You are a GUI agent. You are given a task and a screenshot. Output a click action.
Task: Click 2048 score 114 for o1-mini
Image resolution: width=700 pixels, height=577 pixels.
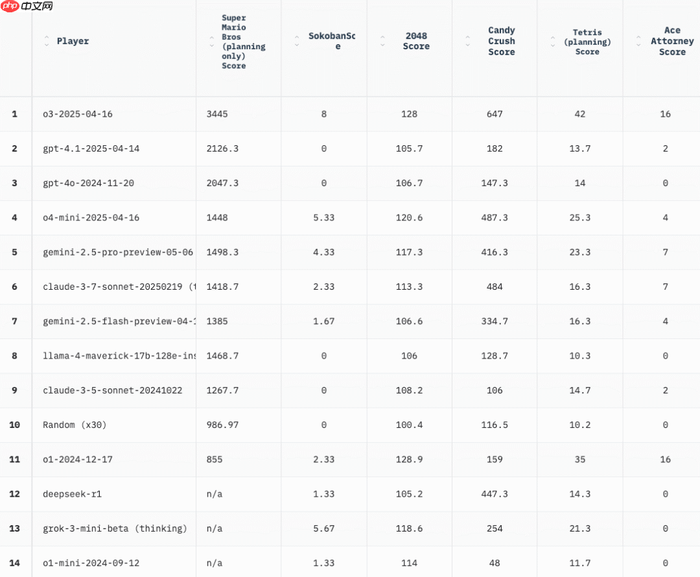409,563
